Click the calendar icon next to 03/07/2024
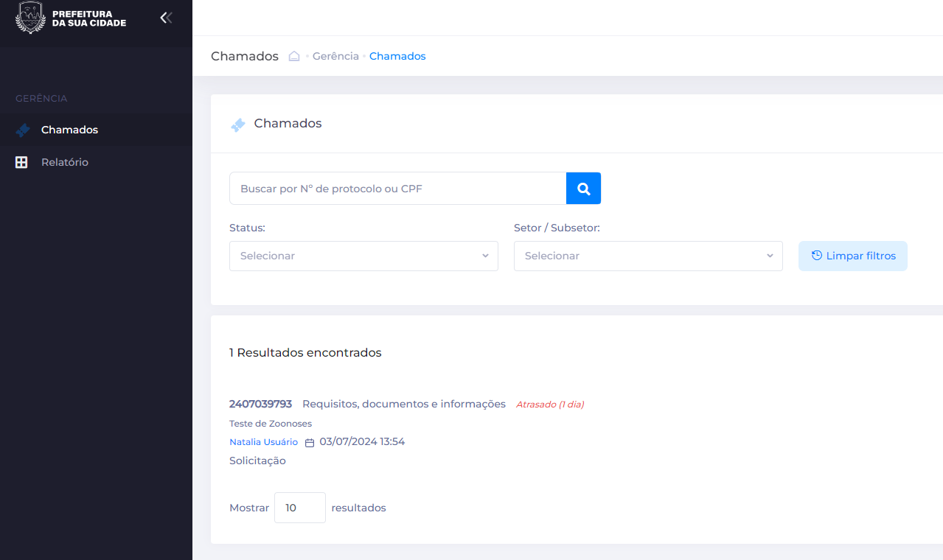The height and width of the screenshot is (560, 943). click(310, 443)
